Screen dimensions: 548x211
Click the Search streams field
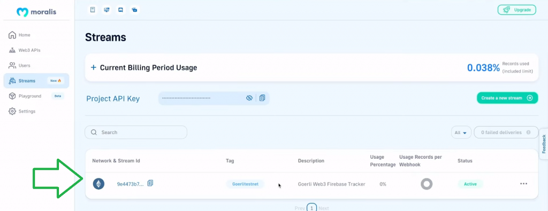point(136,132)
